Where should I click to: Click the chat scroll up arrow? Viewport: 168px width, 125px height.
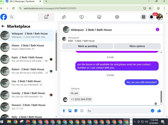161,52
